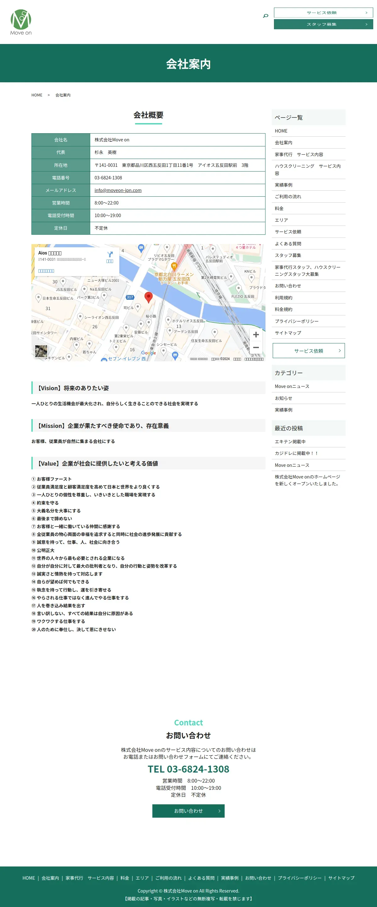Open スタッフ募集 in sidebar page list
The image size is (377, 907).
point(309,255)
